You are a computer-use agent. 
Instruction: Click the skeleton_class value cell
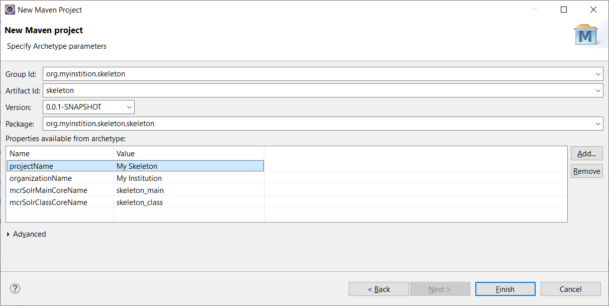[189, 202]
